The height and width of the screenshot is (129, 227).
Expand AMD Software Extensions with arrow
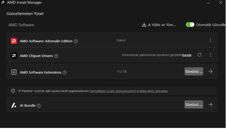point(210,71)
